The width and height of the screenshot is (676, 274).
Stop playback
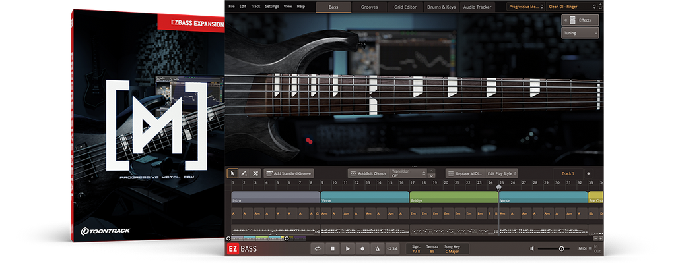[x=333, y=248]
